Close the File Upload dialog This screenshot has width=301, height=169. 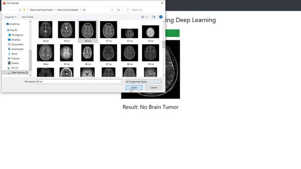(x=162, y=3)
